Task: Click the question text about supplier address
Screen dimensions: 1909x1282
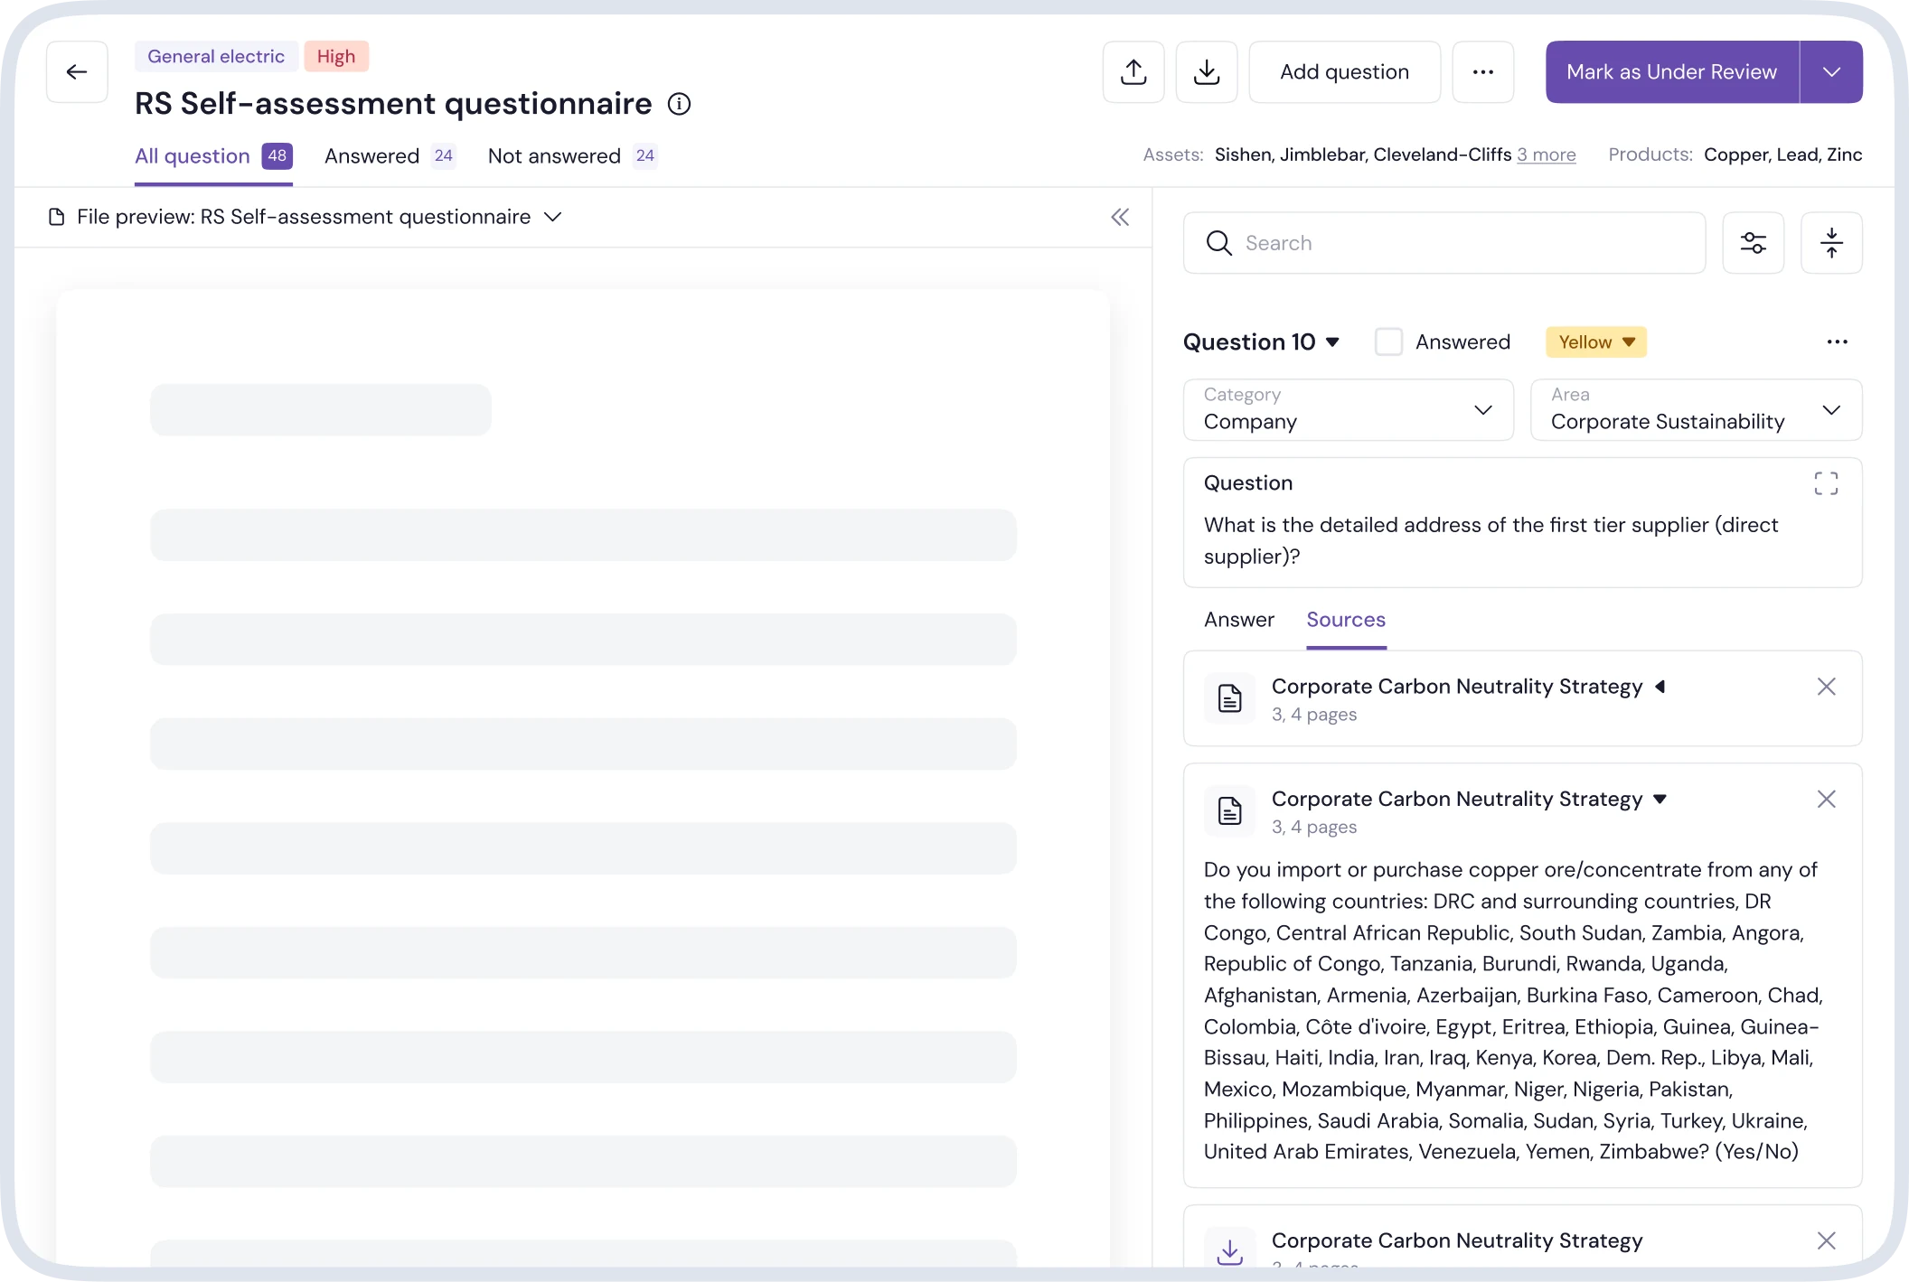Action: click(1491, 540)
